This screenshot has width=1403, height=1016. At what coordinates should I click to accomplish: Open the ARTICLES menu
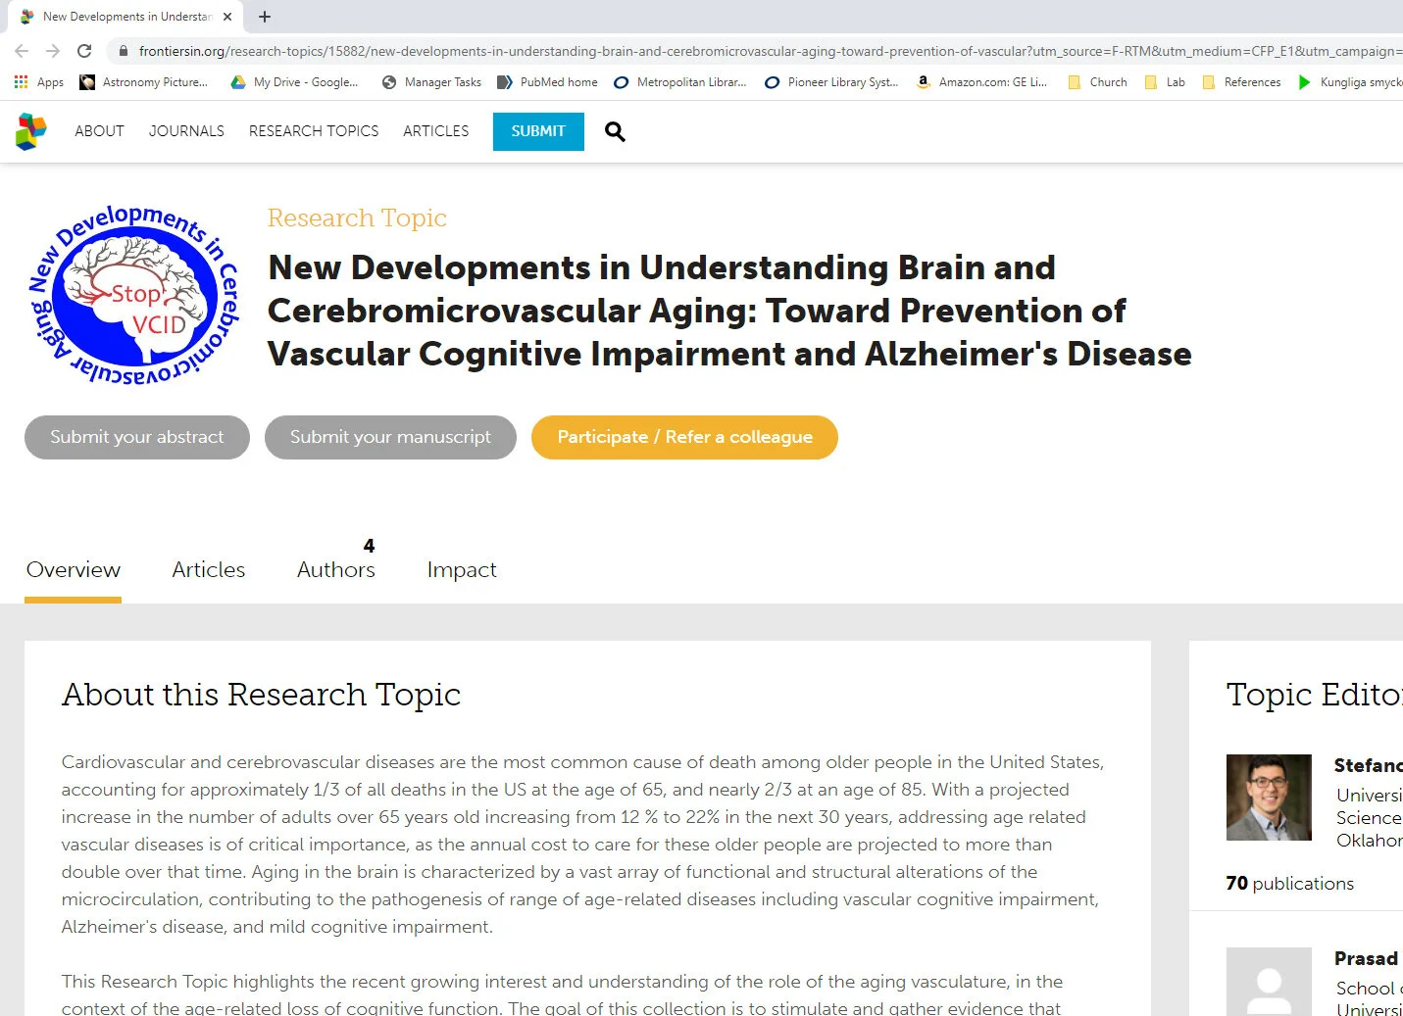click(x=436, y=131)
